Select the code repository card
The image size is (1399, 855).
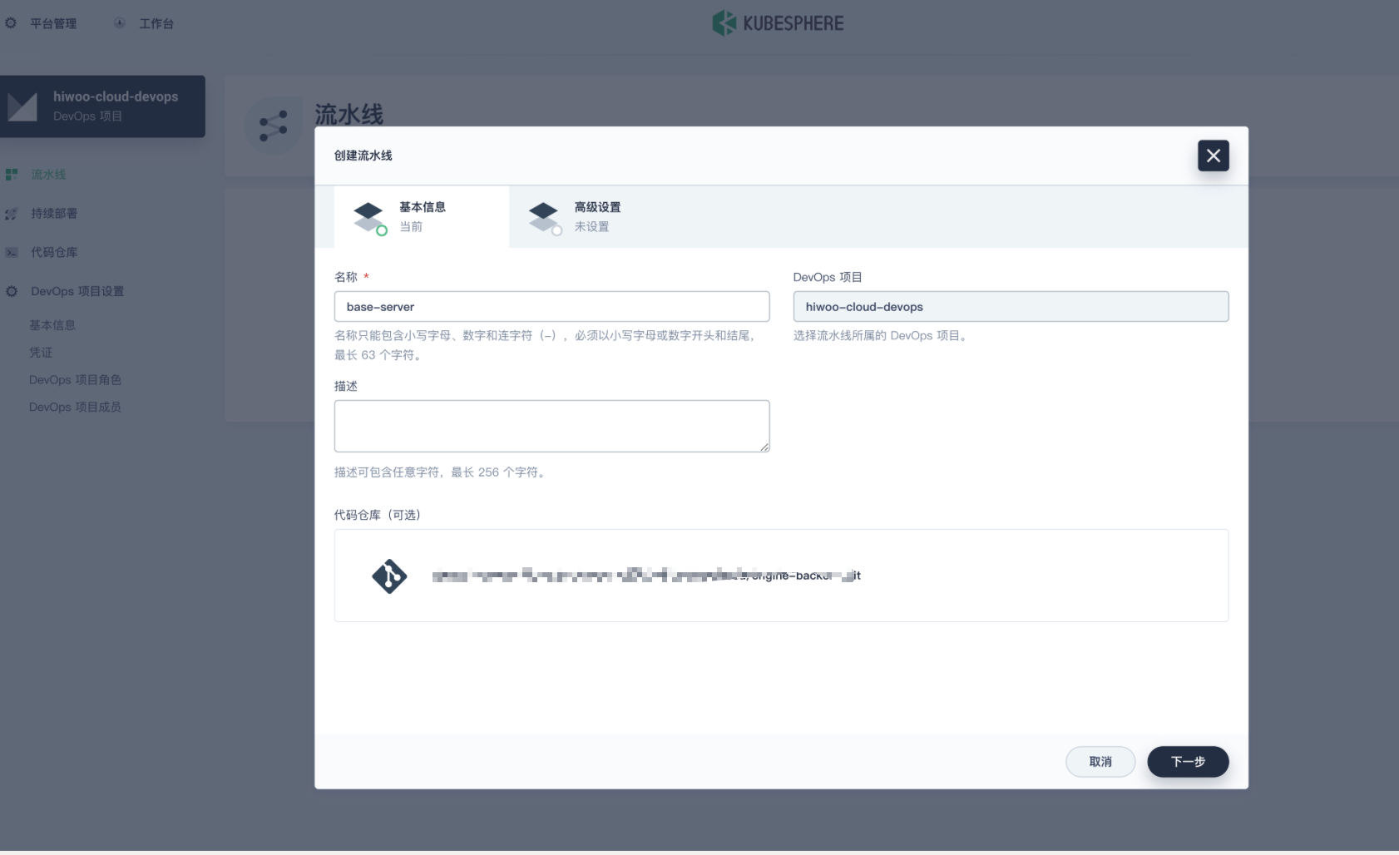[781, 576]
